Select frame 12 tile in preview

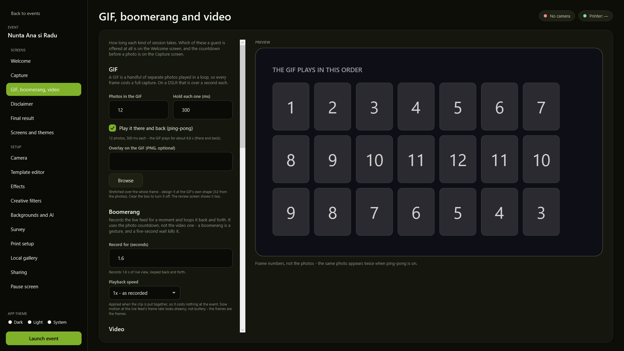coord(458,159)
